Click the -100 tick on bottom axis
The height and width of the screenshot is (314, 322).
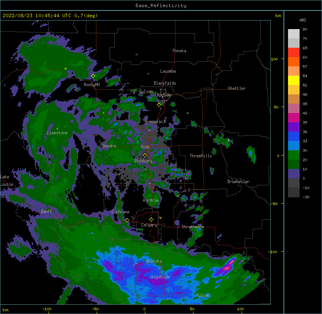tap(47, 309)
